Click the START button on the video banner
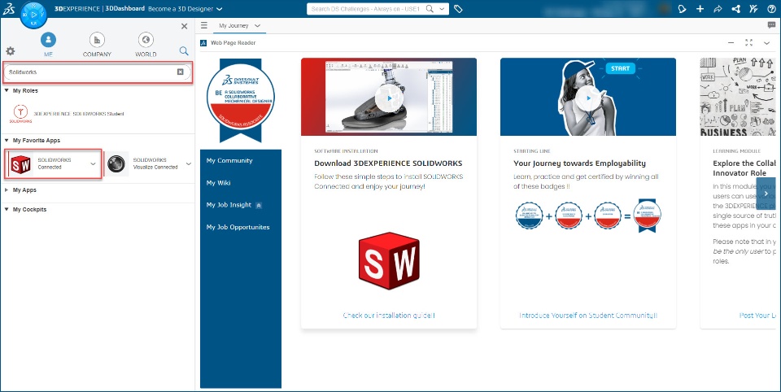 click(x=620, y=68)
